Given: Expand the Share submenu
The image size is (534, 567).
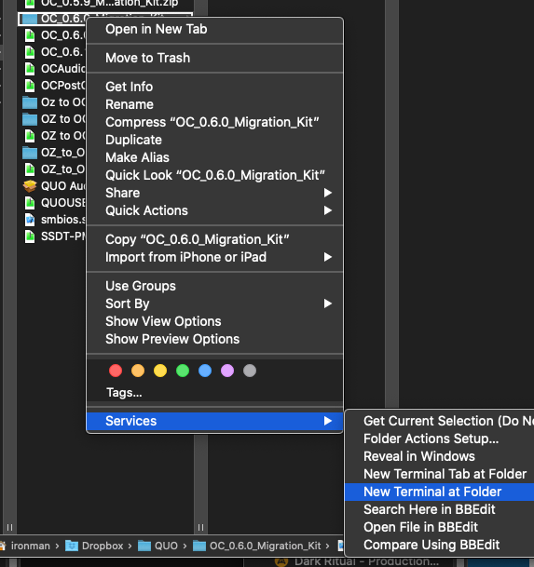Looking at the screenshot, I should tap(214, 193).
